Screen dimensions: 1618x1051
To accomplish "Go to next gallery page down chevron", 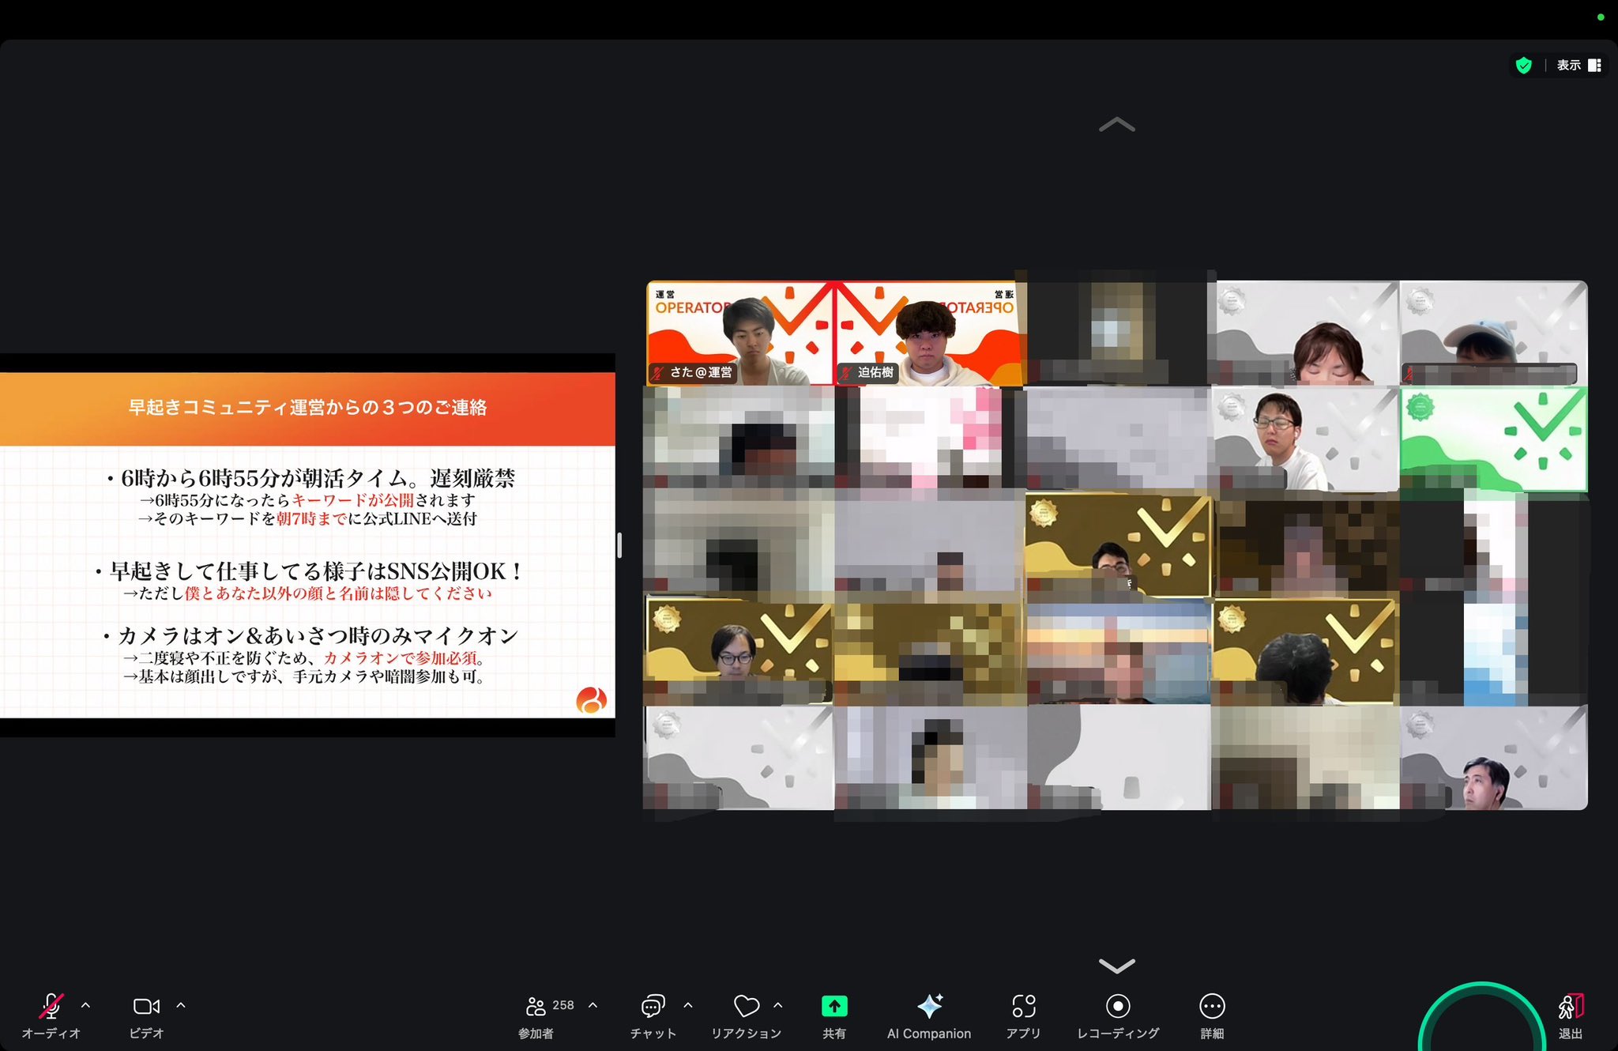I will point(1117,965).
